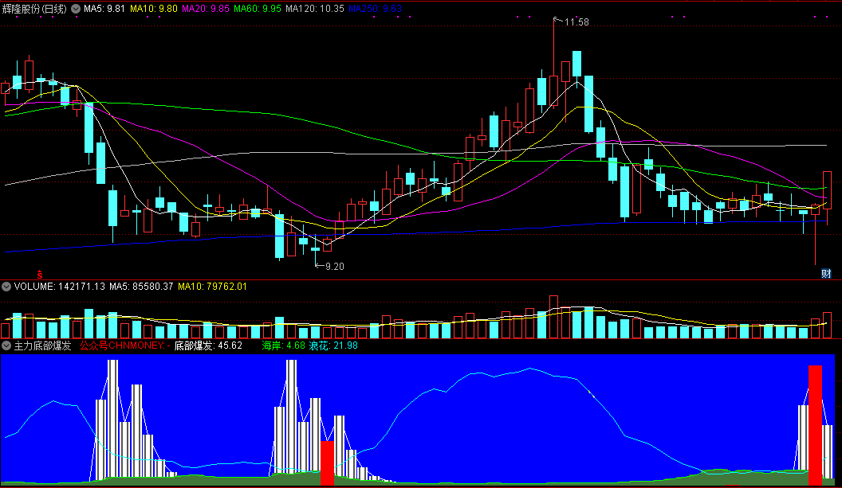Image resolution: width=842 pixels, height=488 pixels.
Task: Click the 9.20 low price label
Action: tap(335, 267)
